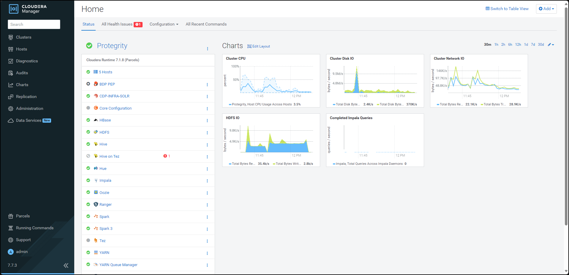Open the HDFS service actions menu
Viewport: 569px width, 275px height.
(x=207, y=133)
